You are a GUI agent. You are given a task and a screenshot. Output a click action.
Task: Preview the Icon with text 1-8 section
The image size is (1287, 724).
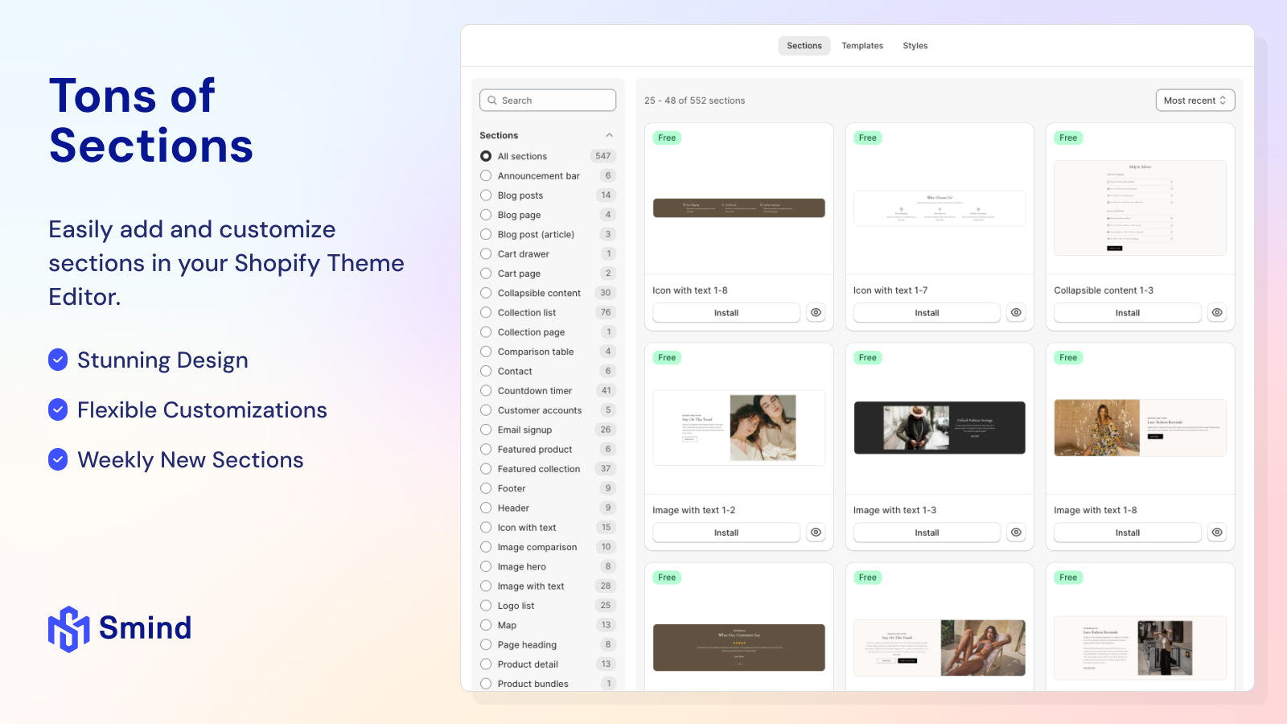point(816,313)
